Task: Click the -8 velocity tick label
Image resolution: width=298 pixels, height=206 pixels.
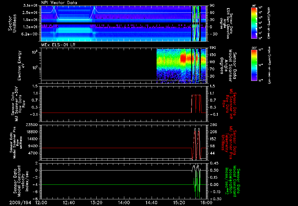Action: [x=35, y=199]
